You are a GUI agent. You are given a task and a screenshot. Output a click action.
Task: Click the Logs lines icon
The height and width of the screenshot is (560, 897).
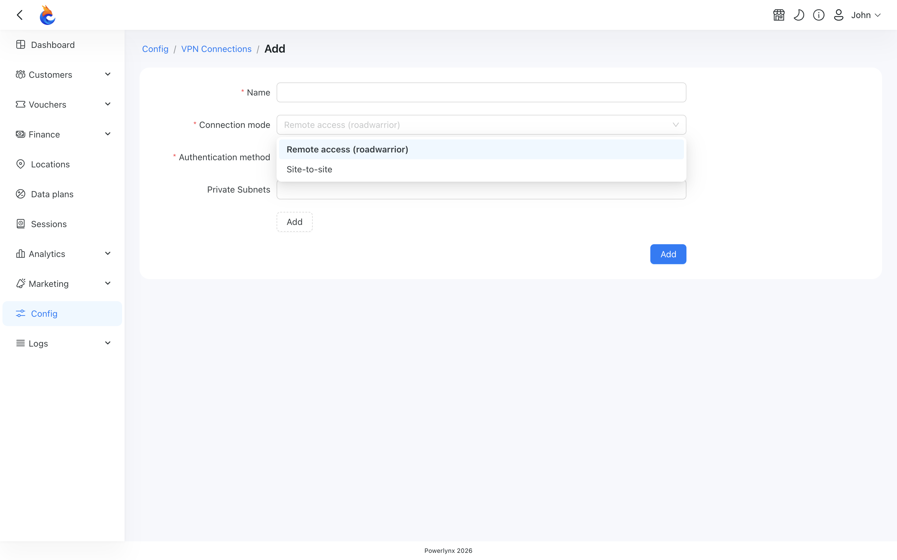point(21,343)
